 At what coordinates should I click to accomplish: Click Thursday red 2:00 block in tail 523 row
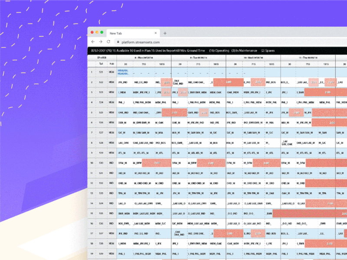pos(326,92)
